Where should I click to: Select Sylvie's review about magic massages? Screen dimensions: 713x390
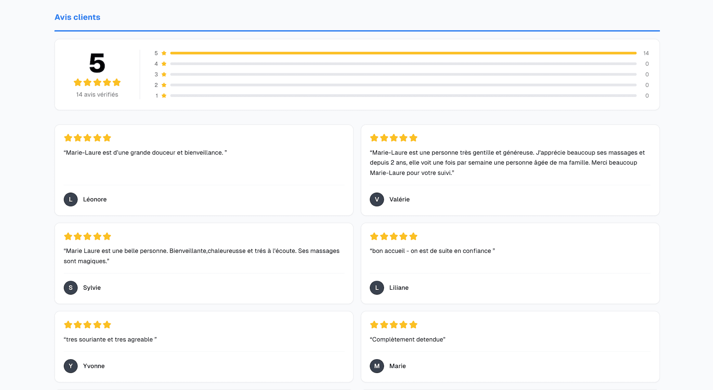[202, 256]
